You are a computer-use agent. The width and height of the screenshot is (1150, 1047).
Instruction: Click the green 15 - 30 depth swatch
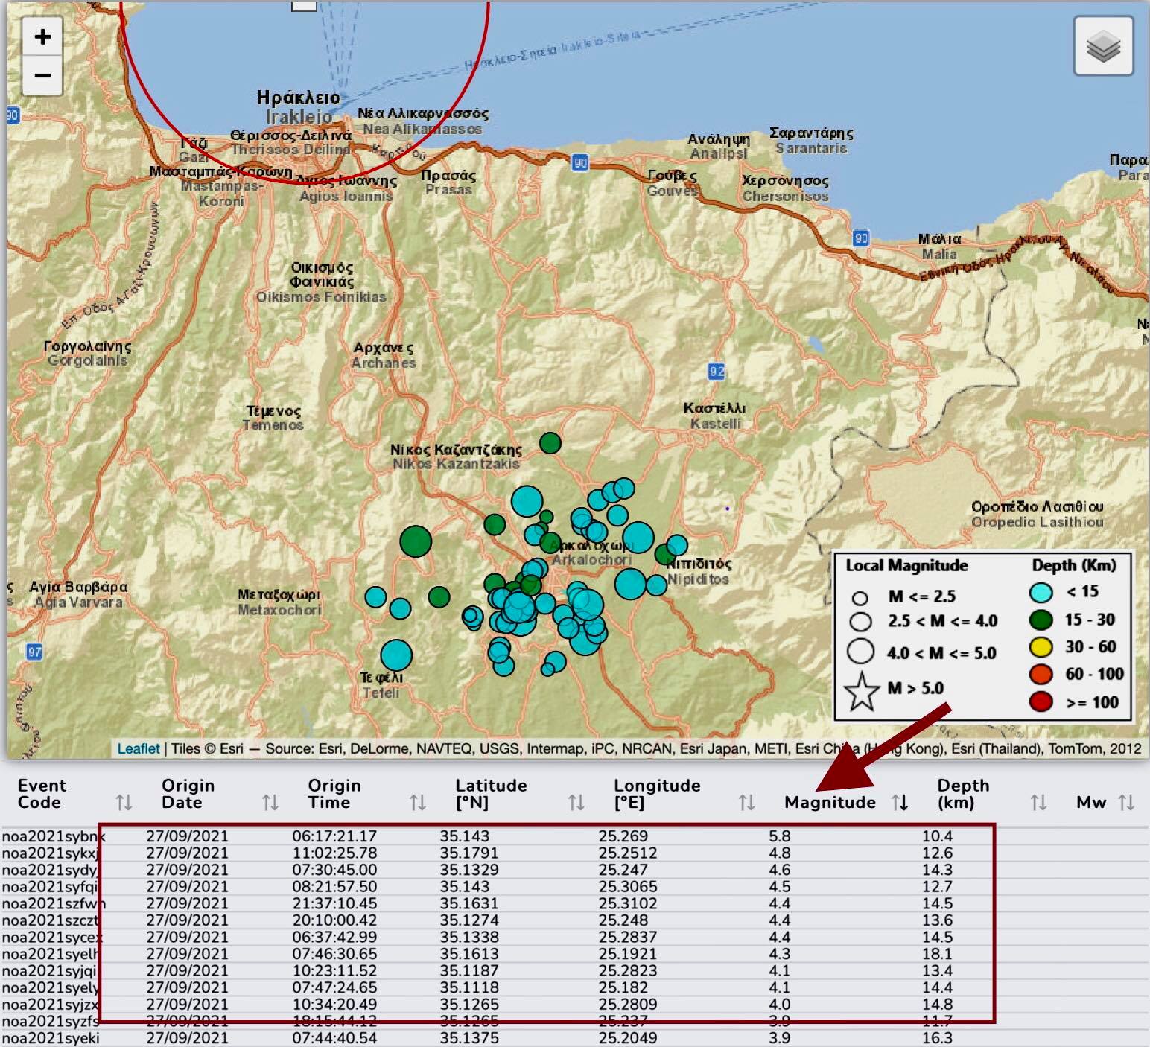pos(1041,620)
